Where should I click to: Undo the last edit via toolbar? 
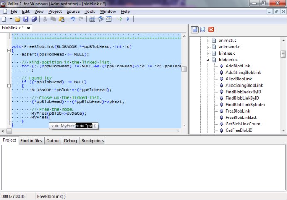click(72, 19)
